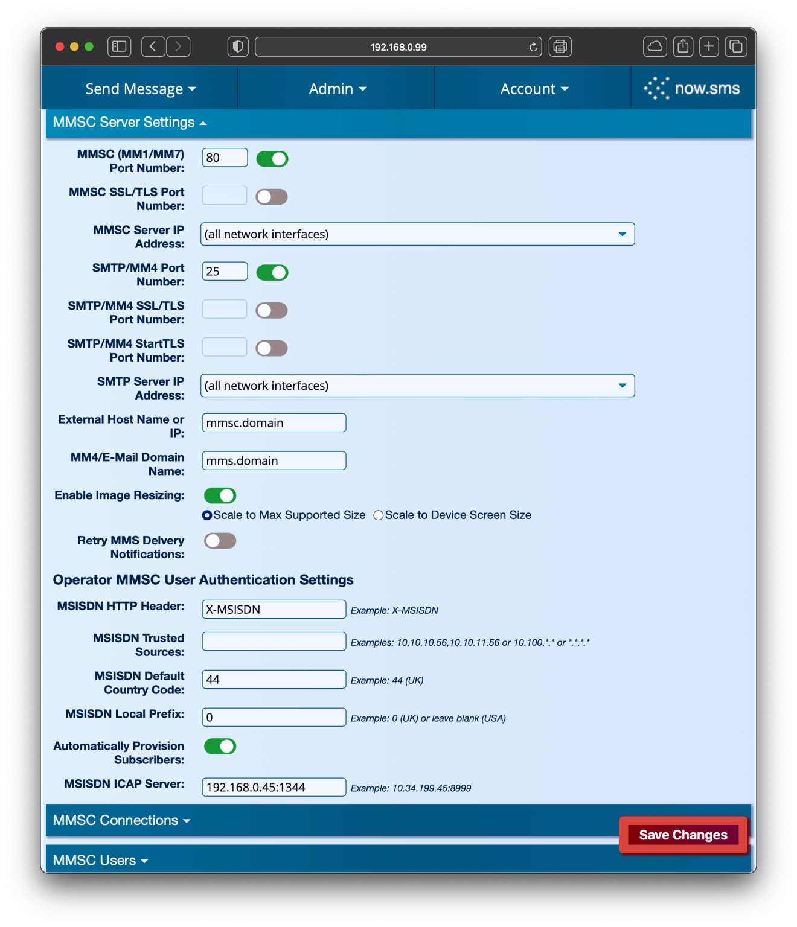Screen dimensions: 797x927
Task: Click the browser Back navigation icon
Action: 153,46
